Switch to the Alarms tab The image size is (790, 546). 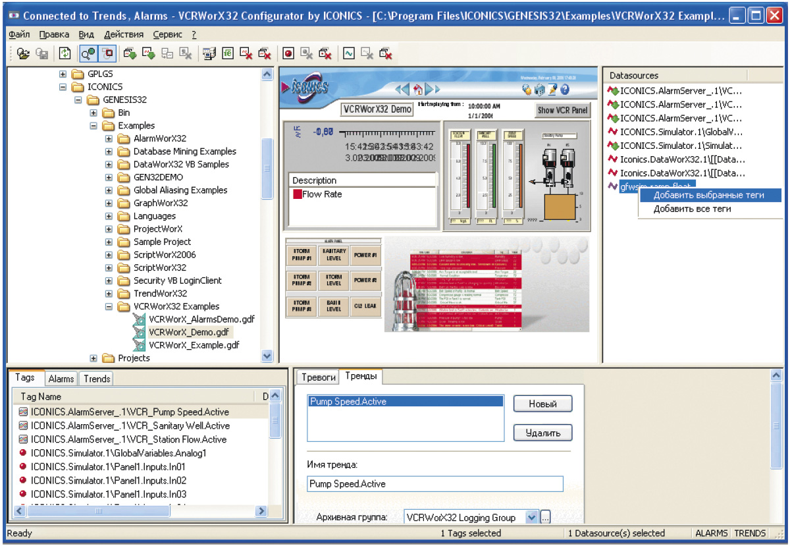(61, 379)
